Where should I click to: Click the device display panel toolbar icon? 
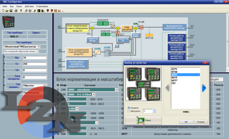tap(39, 11)
